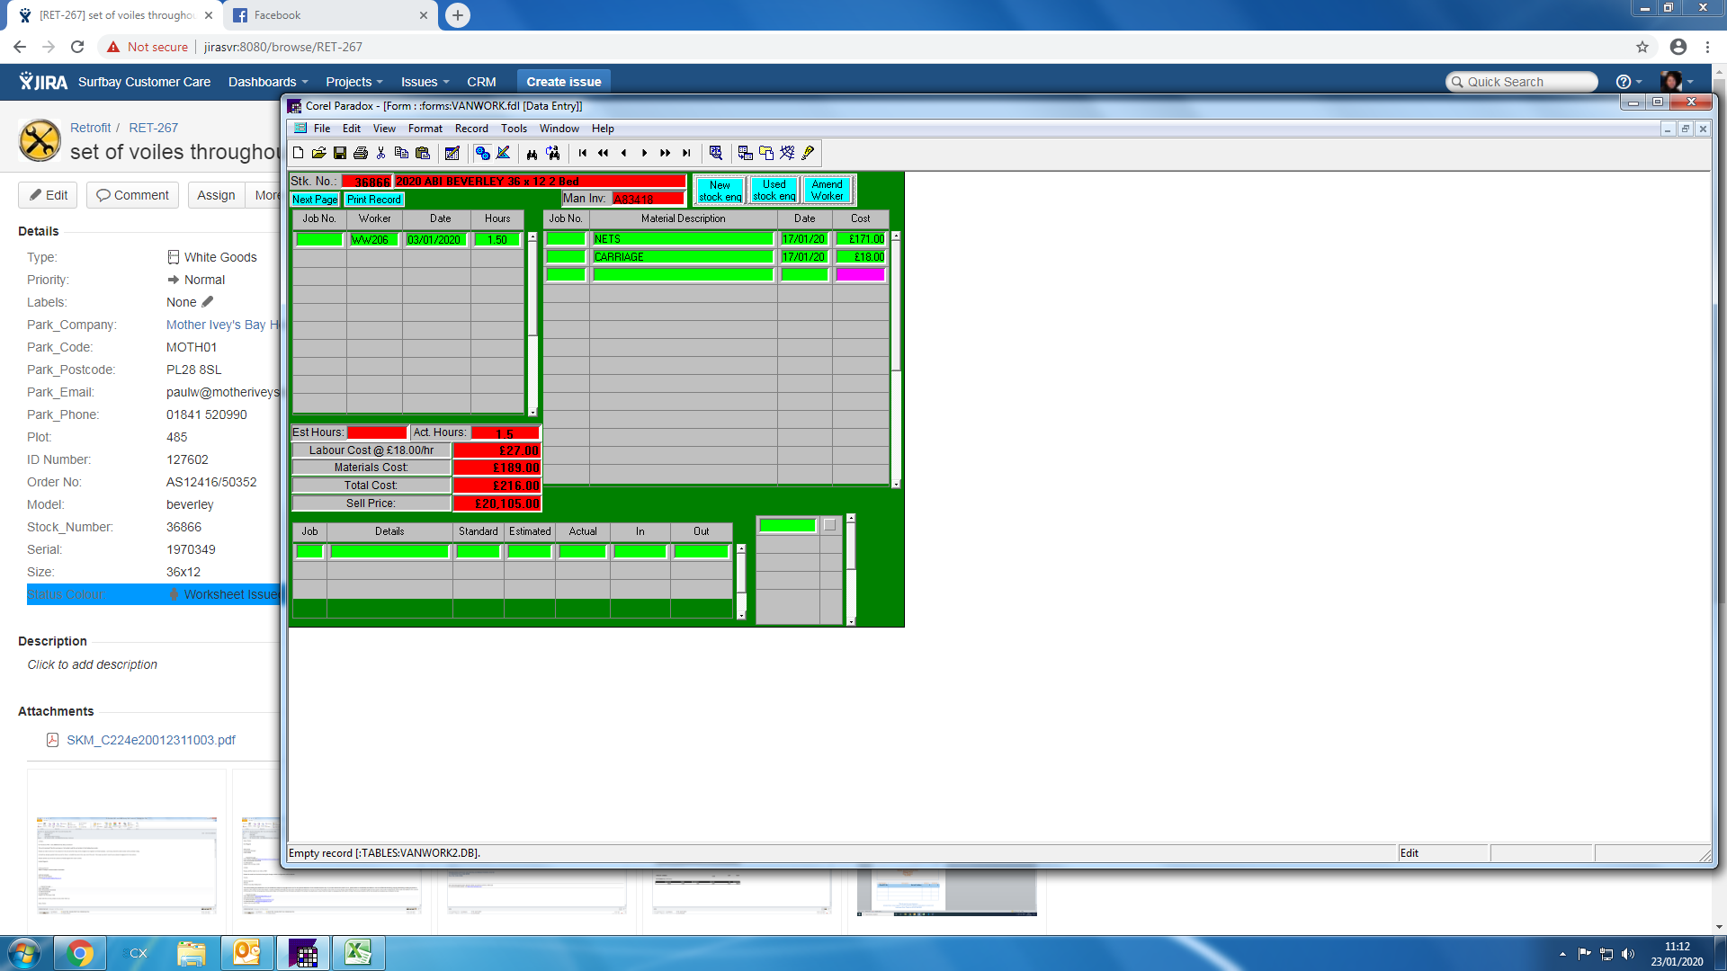Open the Issues dropdown menu
The image size is (1727, 971).
[x=425, y=82]
